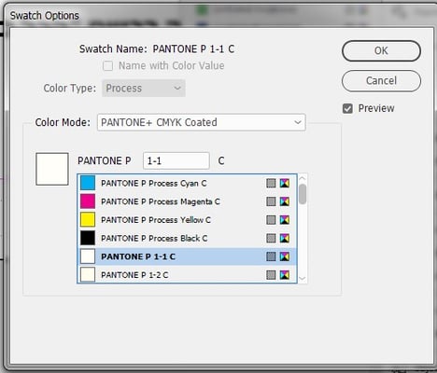
Task: Click the process color icon for PANTONE P 1-2 C
Action: (x=271, y=275)
